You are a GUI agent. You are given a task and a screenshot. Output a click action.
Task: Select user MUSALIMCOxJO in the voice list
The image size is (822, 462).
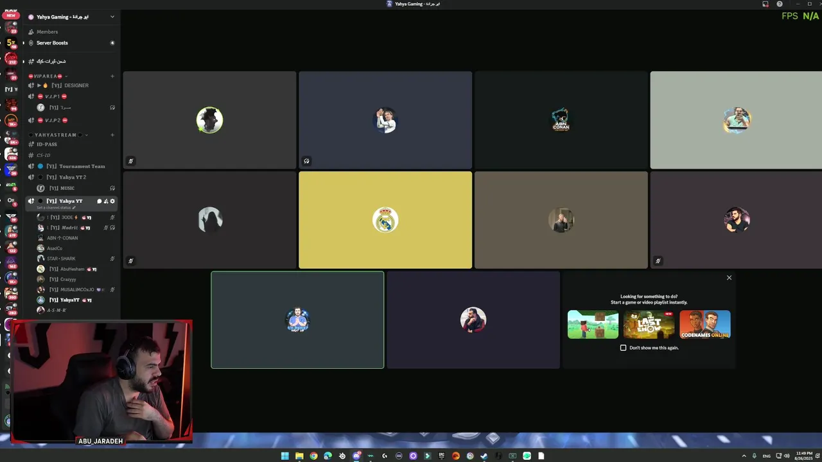point(76,289)
